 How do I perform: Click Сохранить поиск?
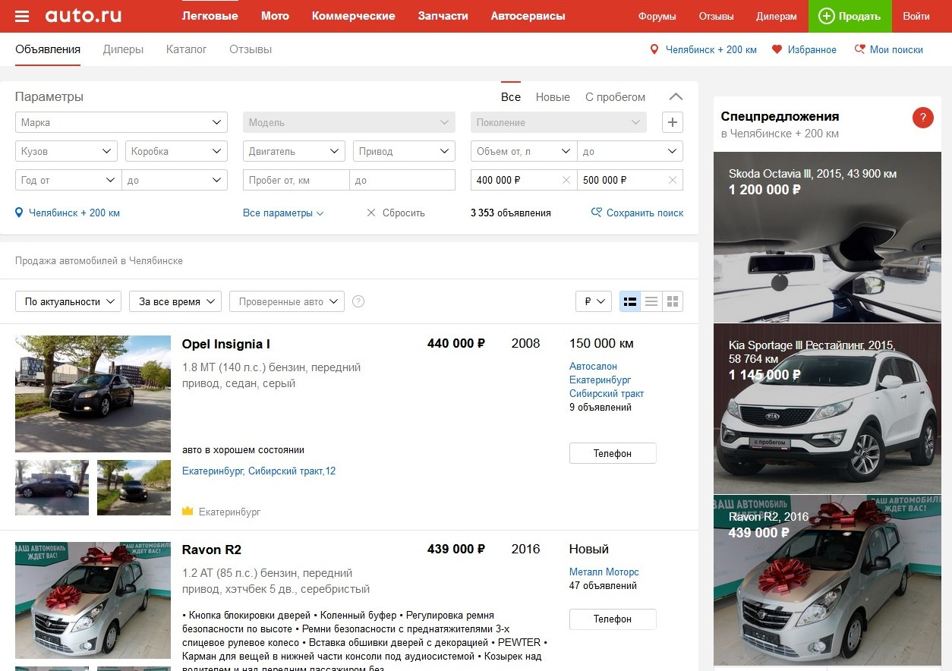pos(645,213)
